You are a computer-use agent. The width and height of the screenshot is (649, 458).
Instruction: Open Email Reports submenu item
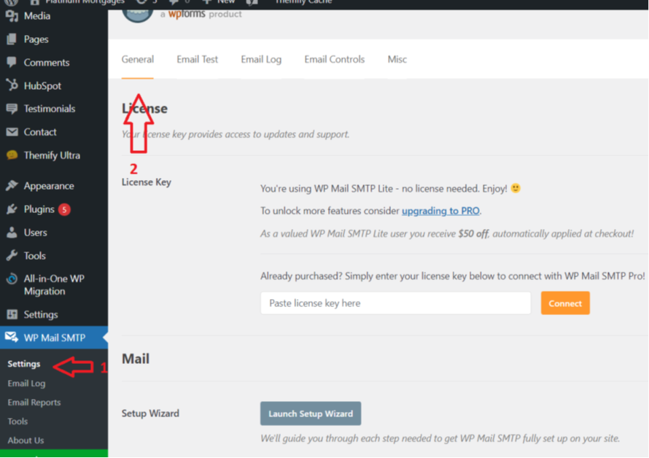click(34, 403)
